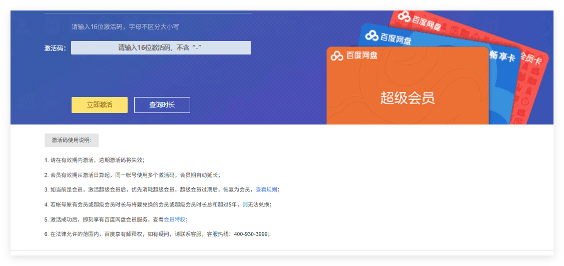Open the 查看规则 link
The width and height of the screenshot is (564, 266).
(x=266, y=189)
